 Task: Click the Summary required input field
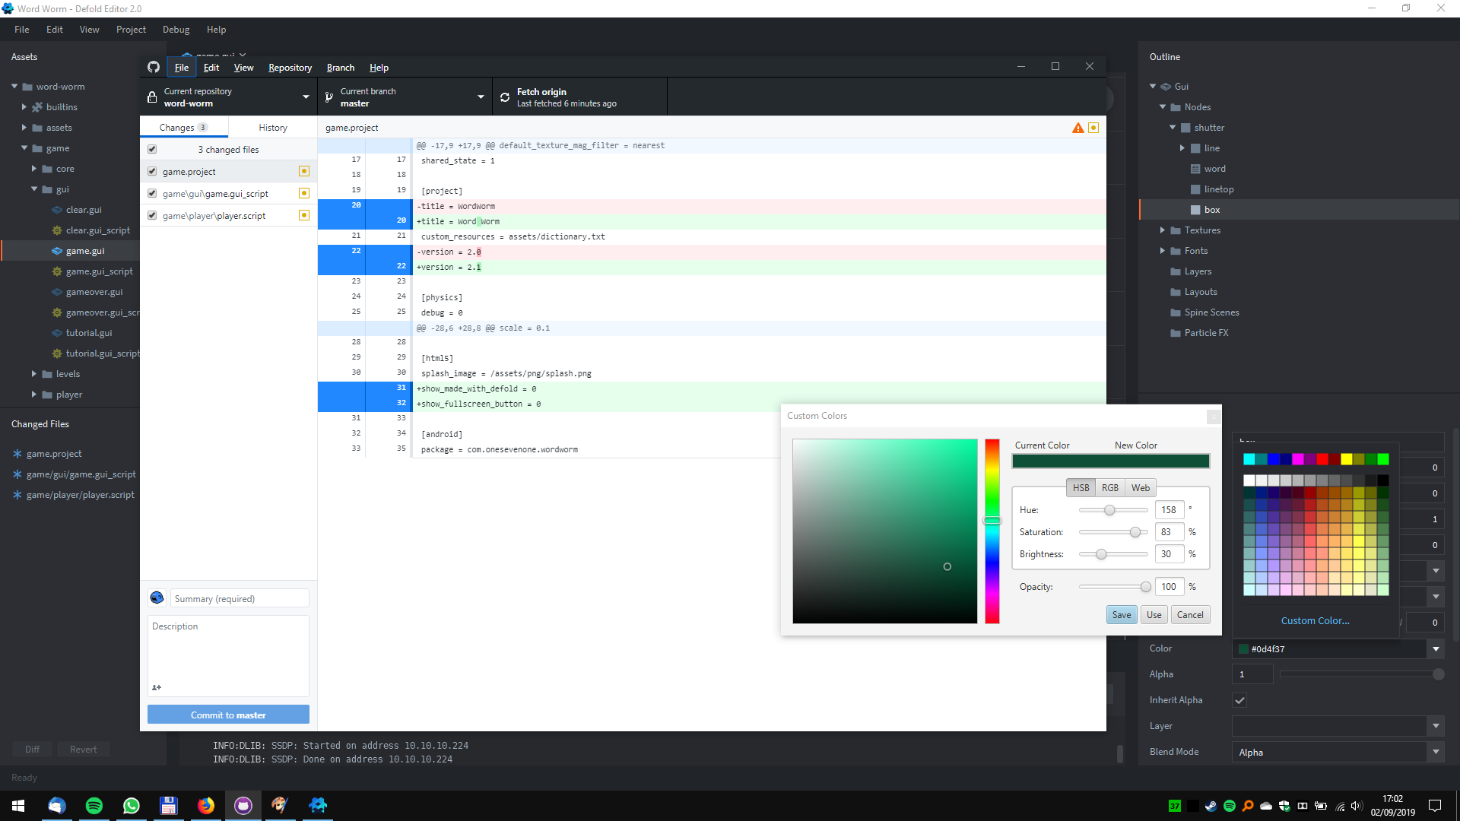click(x=239, y=598)
